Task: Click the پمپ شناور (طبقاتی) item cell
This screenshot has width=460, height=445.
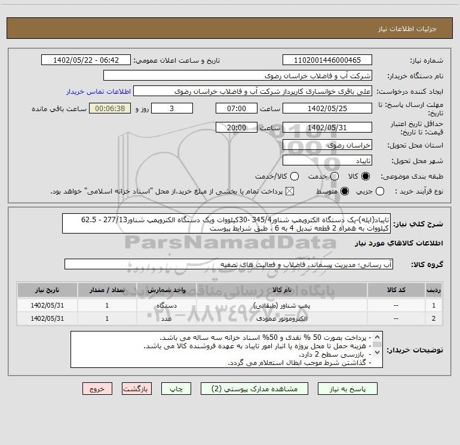Action: [282, 305]
